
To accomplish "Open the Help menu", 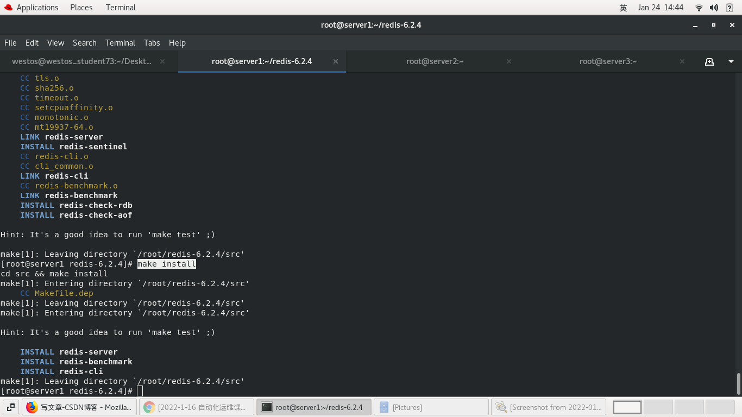I will click(x=177, y=43).
